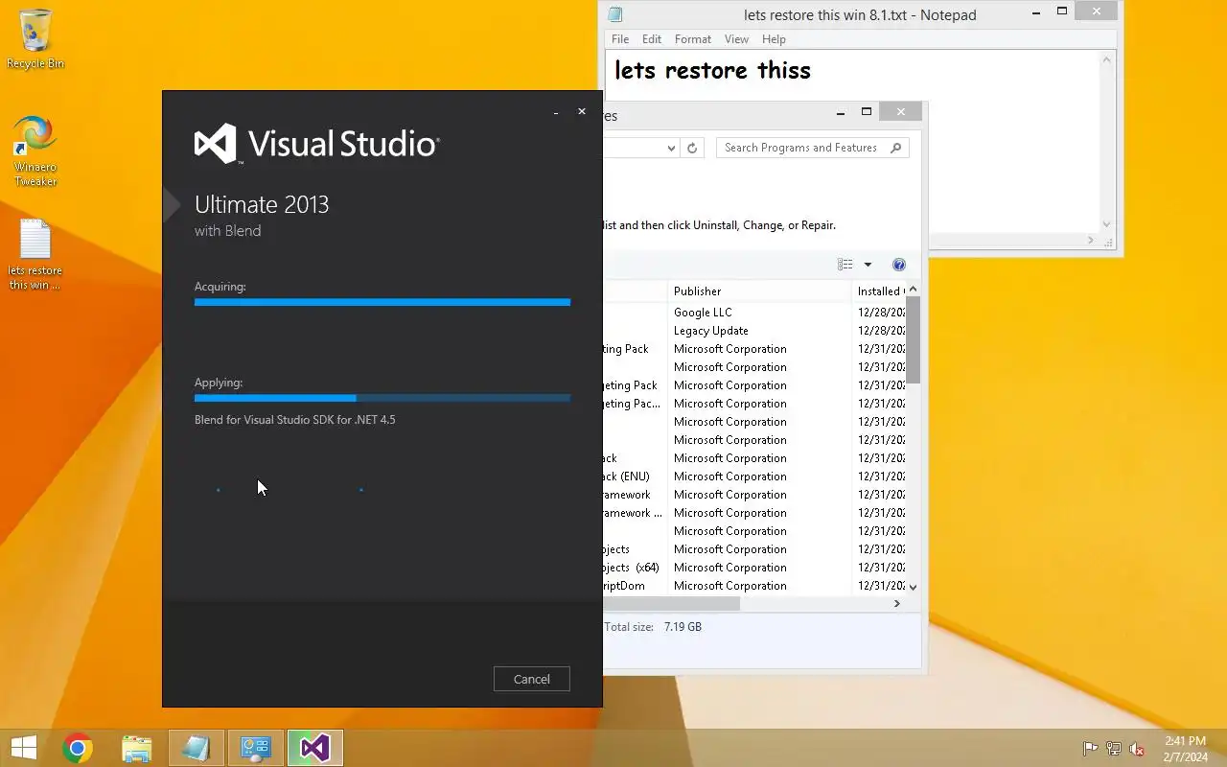The image size is (1227, 767).
Task: Maximize the Programs and Features window
Action: click(x=867, y=111)
